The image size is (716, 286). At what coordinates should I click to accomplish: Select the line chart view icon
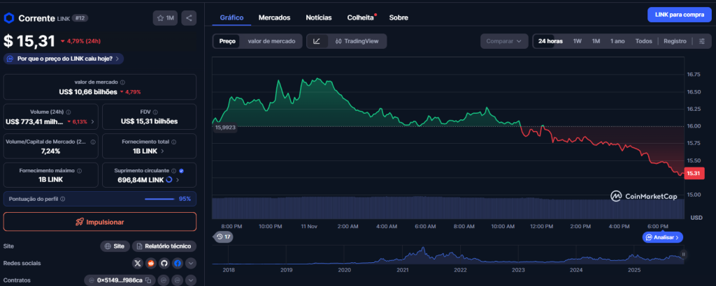pyautogui.click(x=317, y=41)
